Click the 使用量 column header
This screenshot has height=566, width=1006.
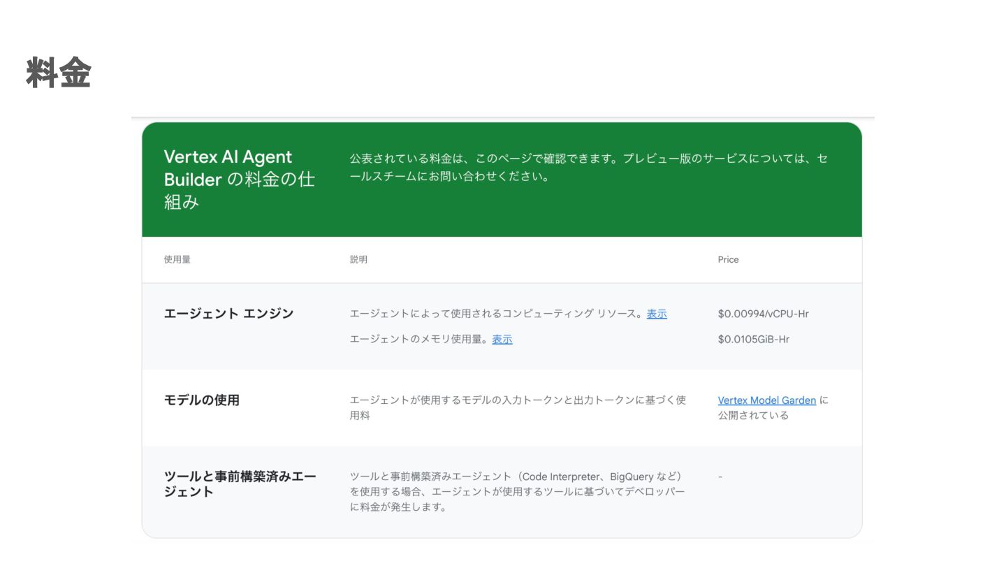tap(177, 260)
